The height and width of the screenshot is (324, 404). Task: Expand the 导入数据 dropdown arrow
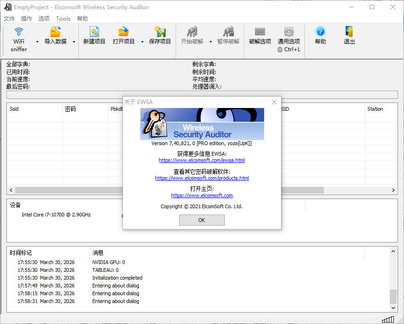74,42
